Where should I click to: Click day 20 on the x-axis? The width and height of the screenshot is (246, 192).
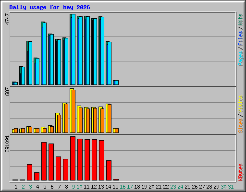point(151,187)
